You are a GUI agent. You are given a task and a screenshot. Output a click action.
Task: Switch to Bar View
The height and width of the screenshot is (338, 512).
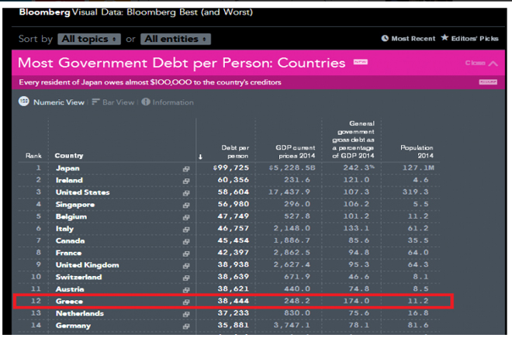click(96, 102)
